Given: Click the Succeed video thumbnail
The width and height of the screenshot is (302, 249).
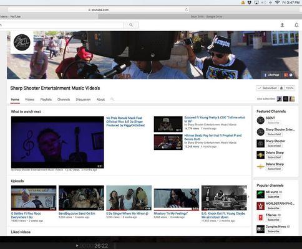Looking at the screenshot, I should click(x=168, y=124).
